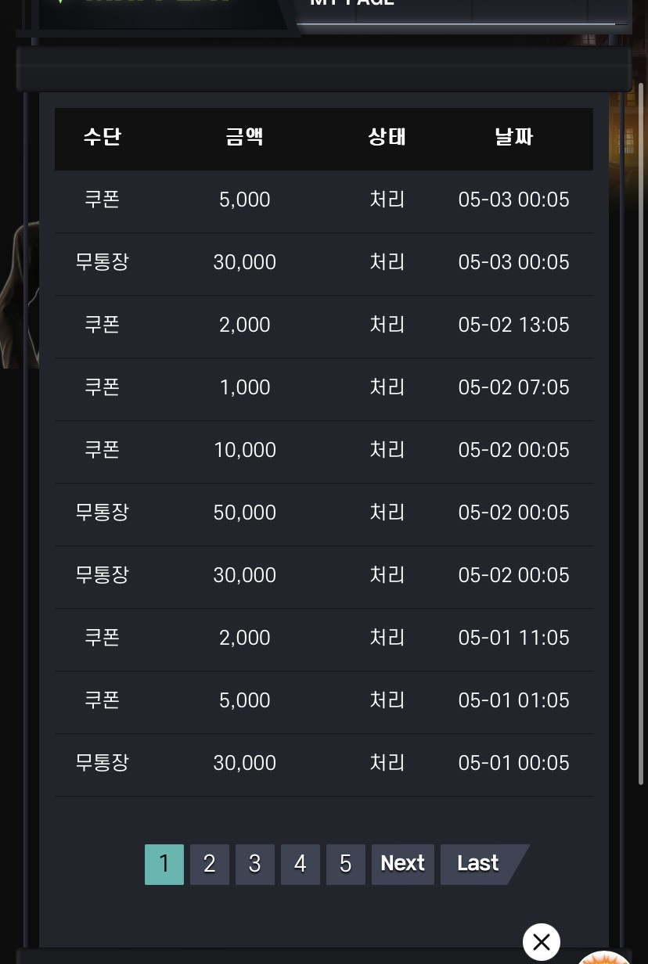
Task: Select the 1,000 쿠폰 entry
Action: tap(324, 390)
